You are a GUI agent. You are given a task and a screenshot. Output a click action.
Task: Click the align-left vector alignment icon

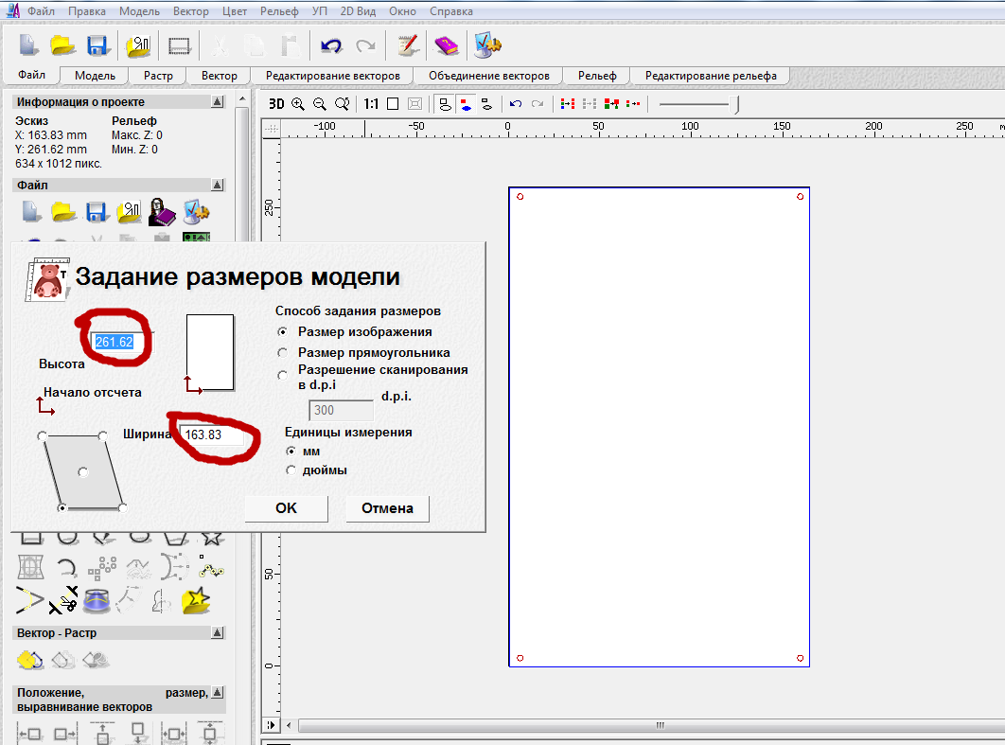click(x=30, y=734)
